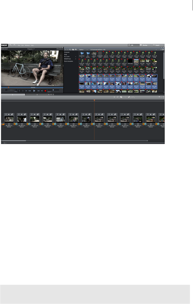This screenshot has height=304, width=193.
Task: Switch to the Burning workspace button
Action: [x=145, y=45]
